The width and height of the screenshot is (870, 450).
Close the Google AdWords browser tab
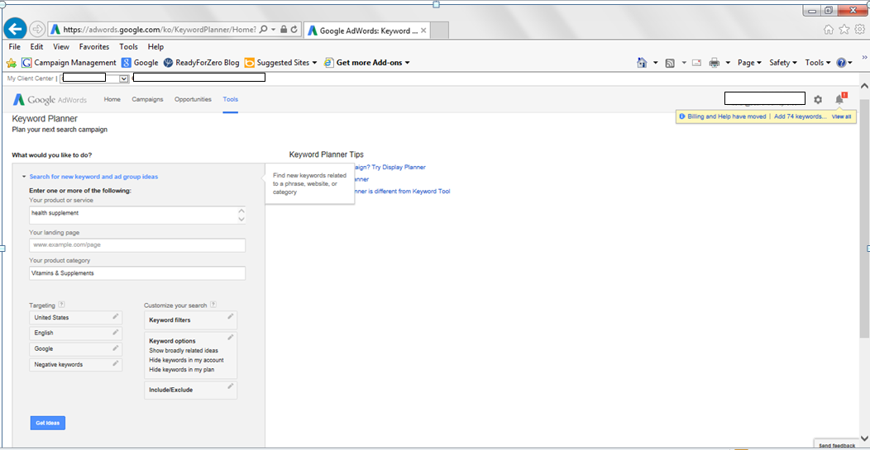pos(423,31)
